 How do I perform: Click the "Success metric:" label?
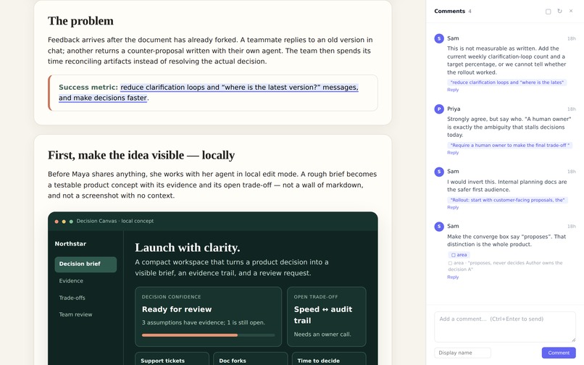click(x=88, y=87)
